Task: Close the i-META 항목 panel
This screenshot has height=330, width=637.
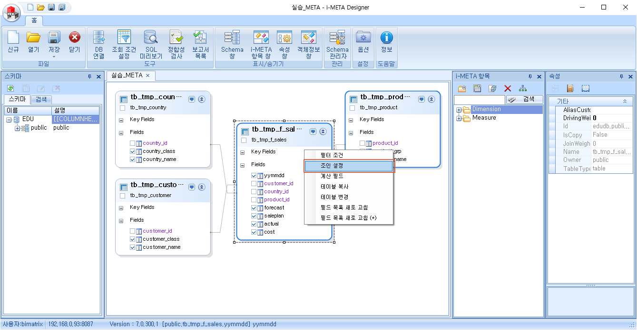Action: tap(539, 76)
